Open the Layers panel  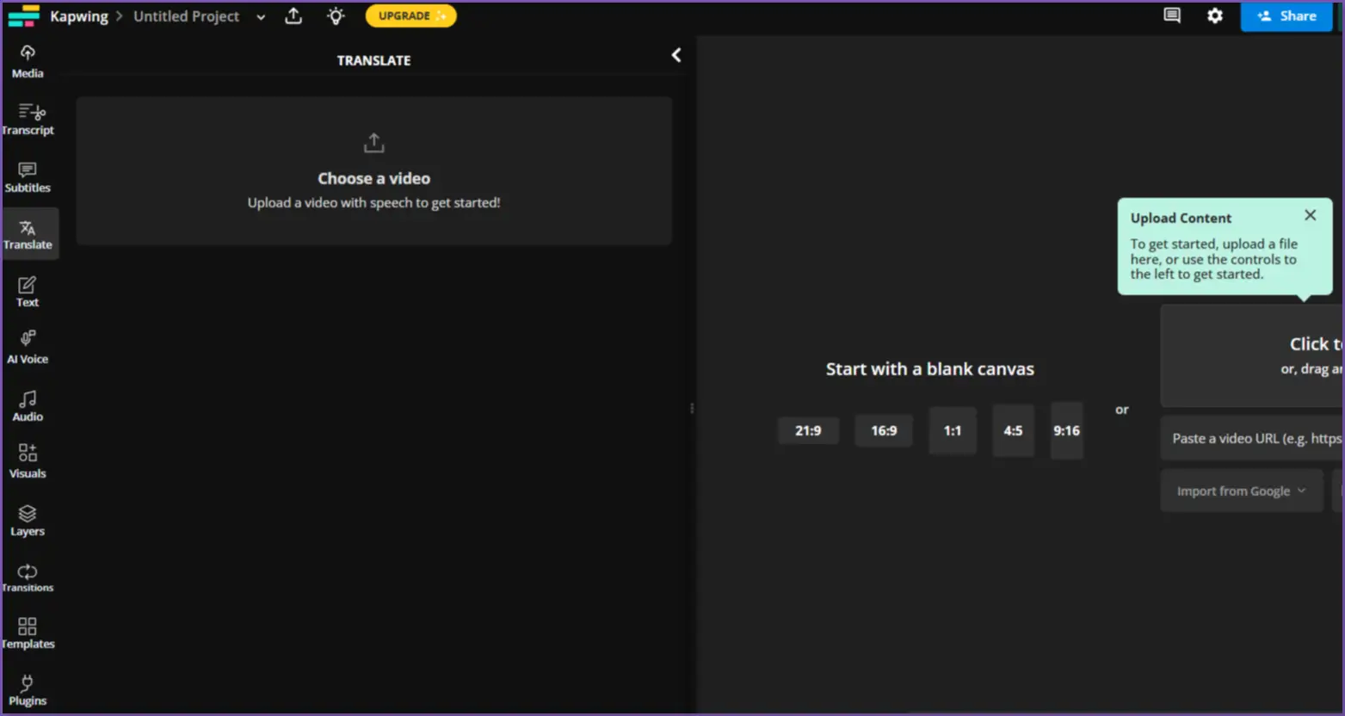pos(27,519)
